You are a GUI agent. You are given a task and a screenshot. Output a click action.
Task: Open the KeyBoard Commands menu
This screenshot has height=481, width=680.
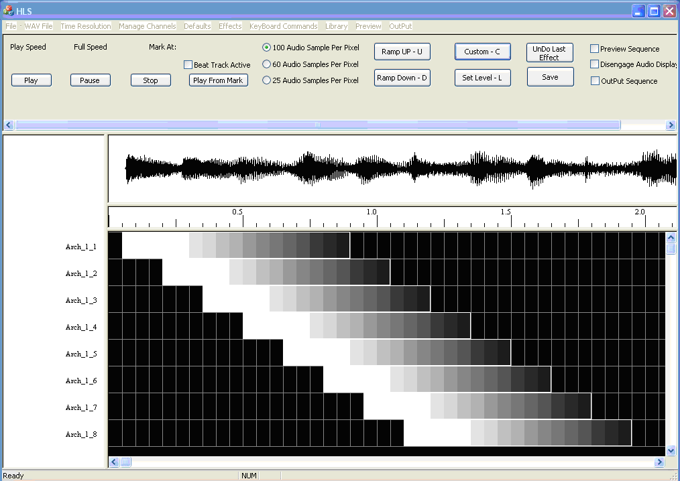point(284,26)
